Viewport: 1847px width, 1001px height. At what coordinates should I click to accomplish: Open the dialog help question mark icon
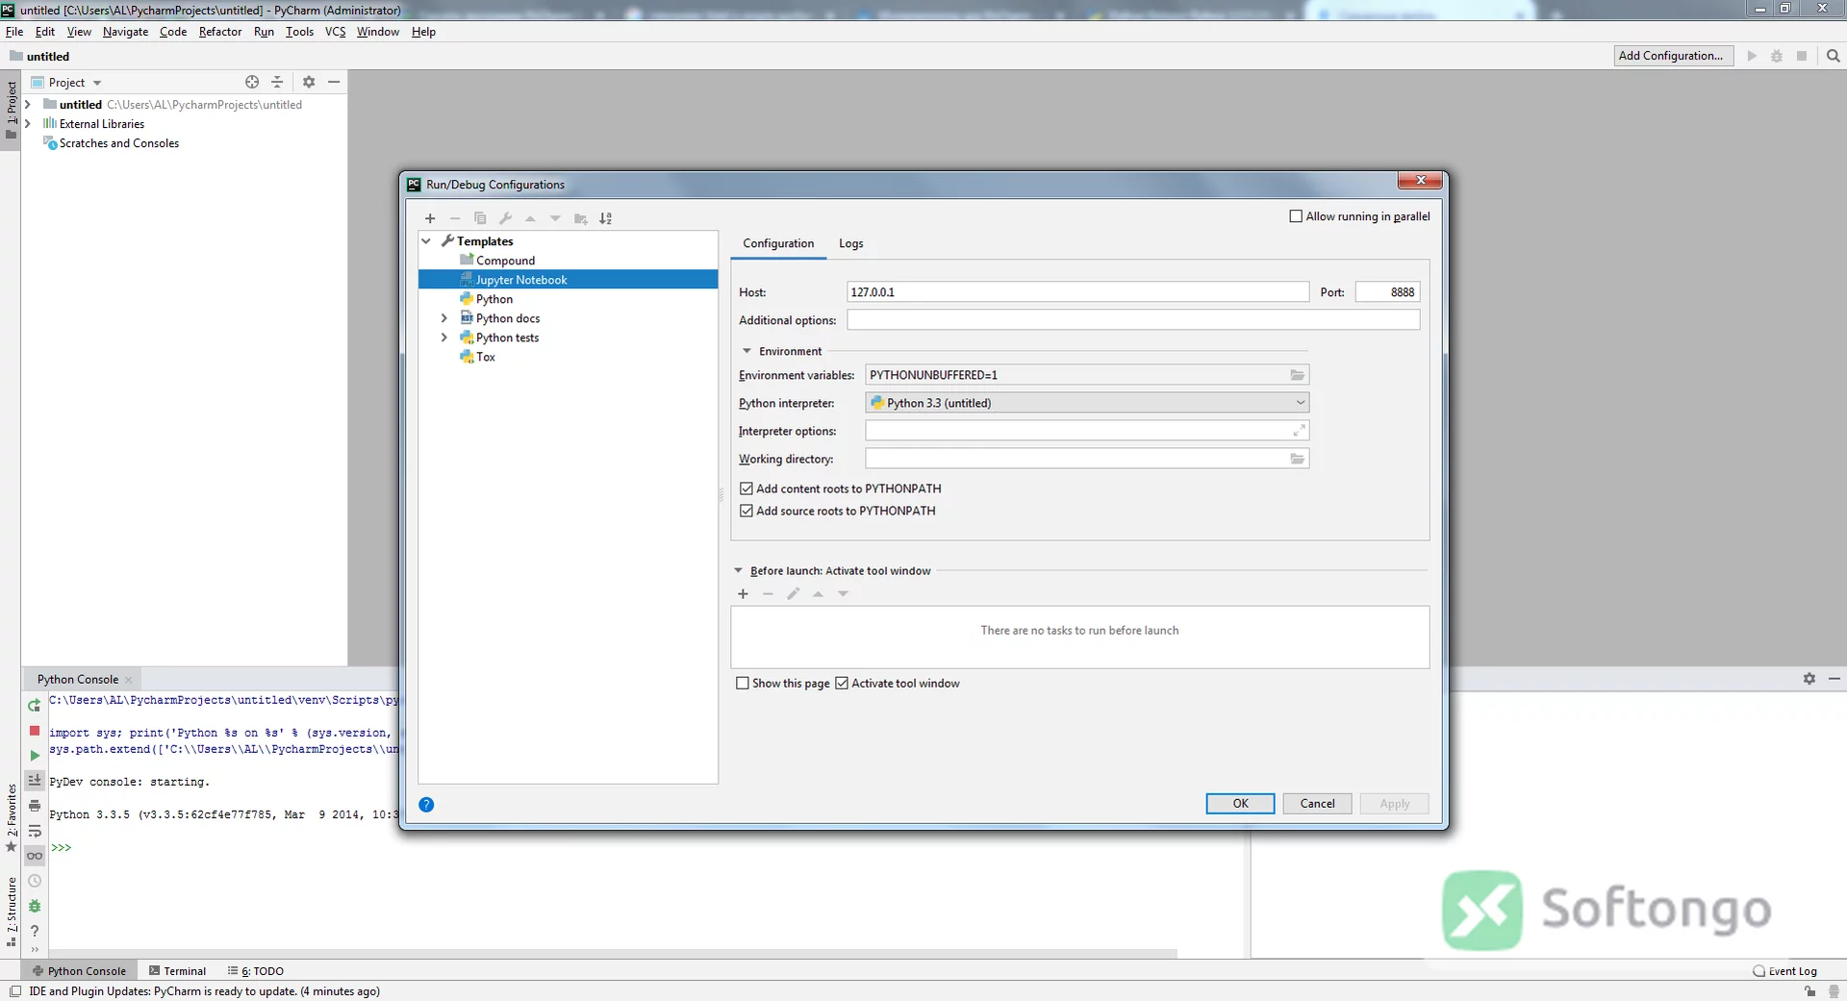(426, 805)
